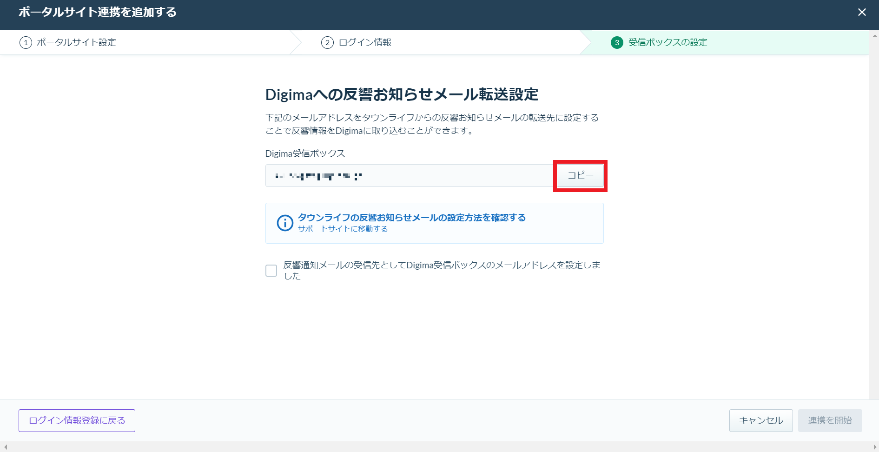Click the Digimaへの反響お知らせメール転送設定 heading
The height and width of the screenshot is (452, 879).
tap(402, 94)
